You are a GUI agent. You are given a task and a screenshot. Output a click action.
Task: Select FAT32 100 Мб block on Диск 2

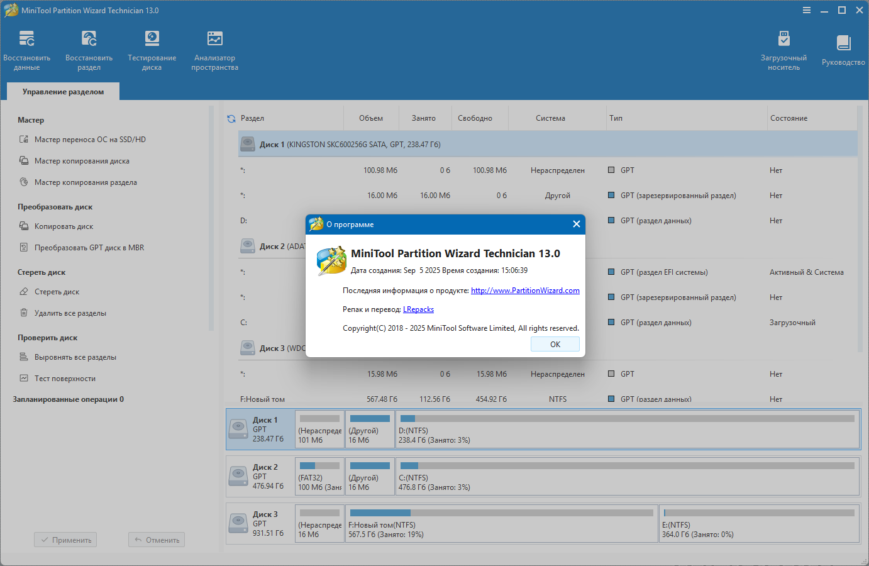[x=319, y=476]
